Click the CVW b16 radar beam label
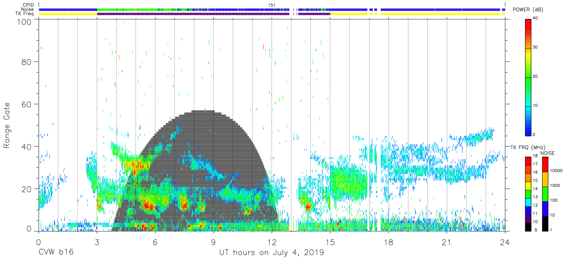Viewport: 568px width, 262px height. pyautogui.click(x=56, y=252)
